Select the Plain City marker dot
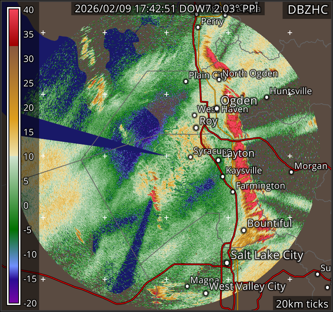The width and height of the screenshot is (333, 312). (186, 81)
